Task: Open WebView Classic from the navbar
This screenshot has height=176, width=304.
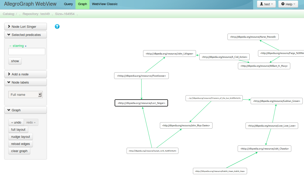Action: (x=105, y=4)
